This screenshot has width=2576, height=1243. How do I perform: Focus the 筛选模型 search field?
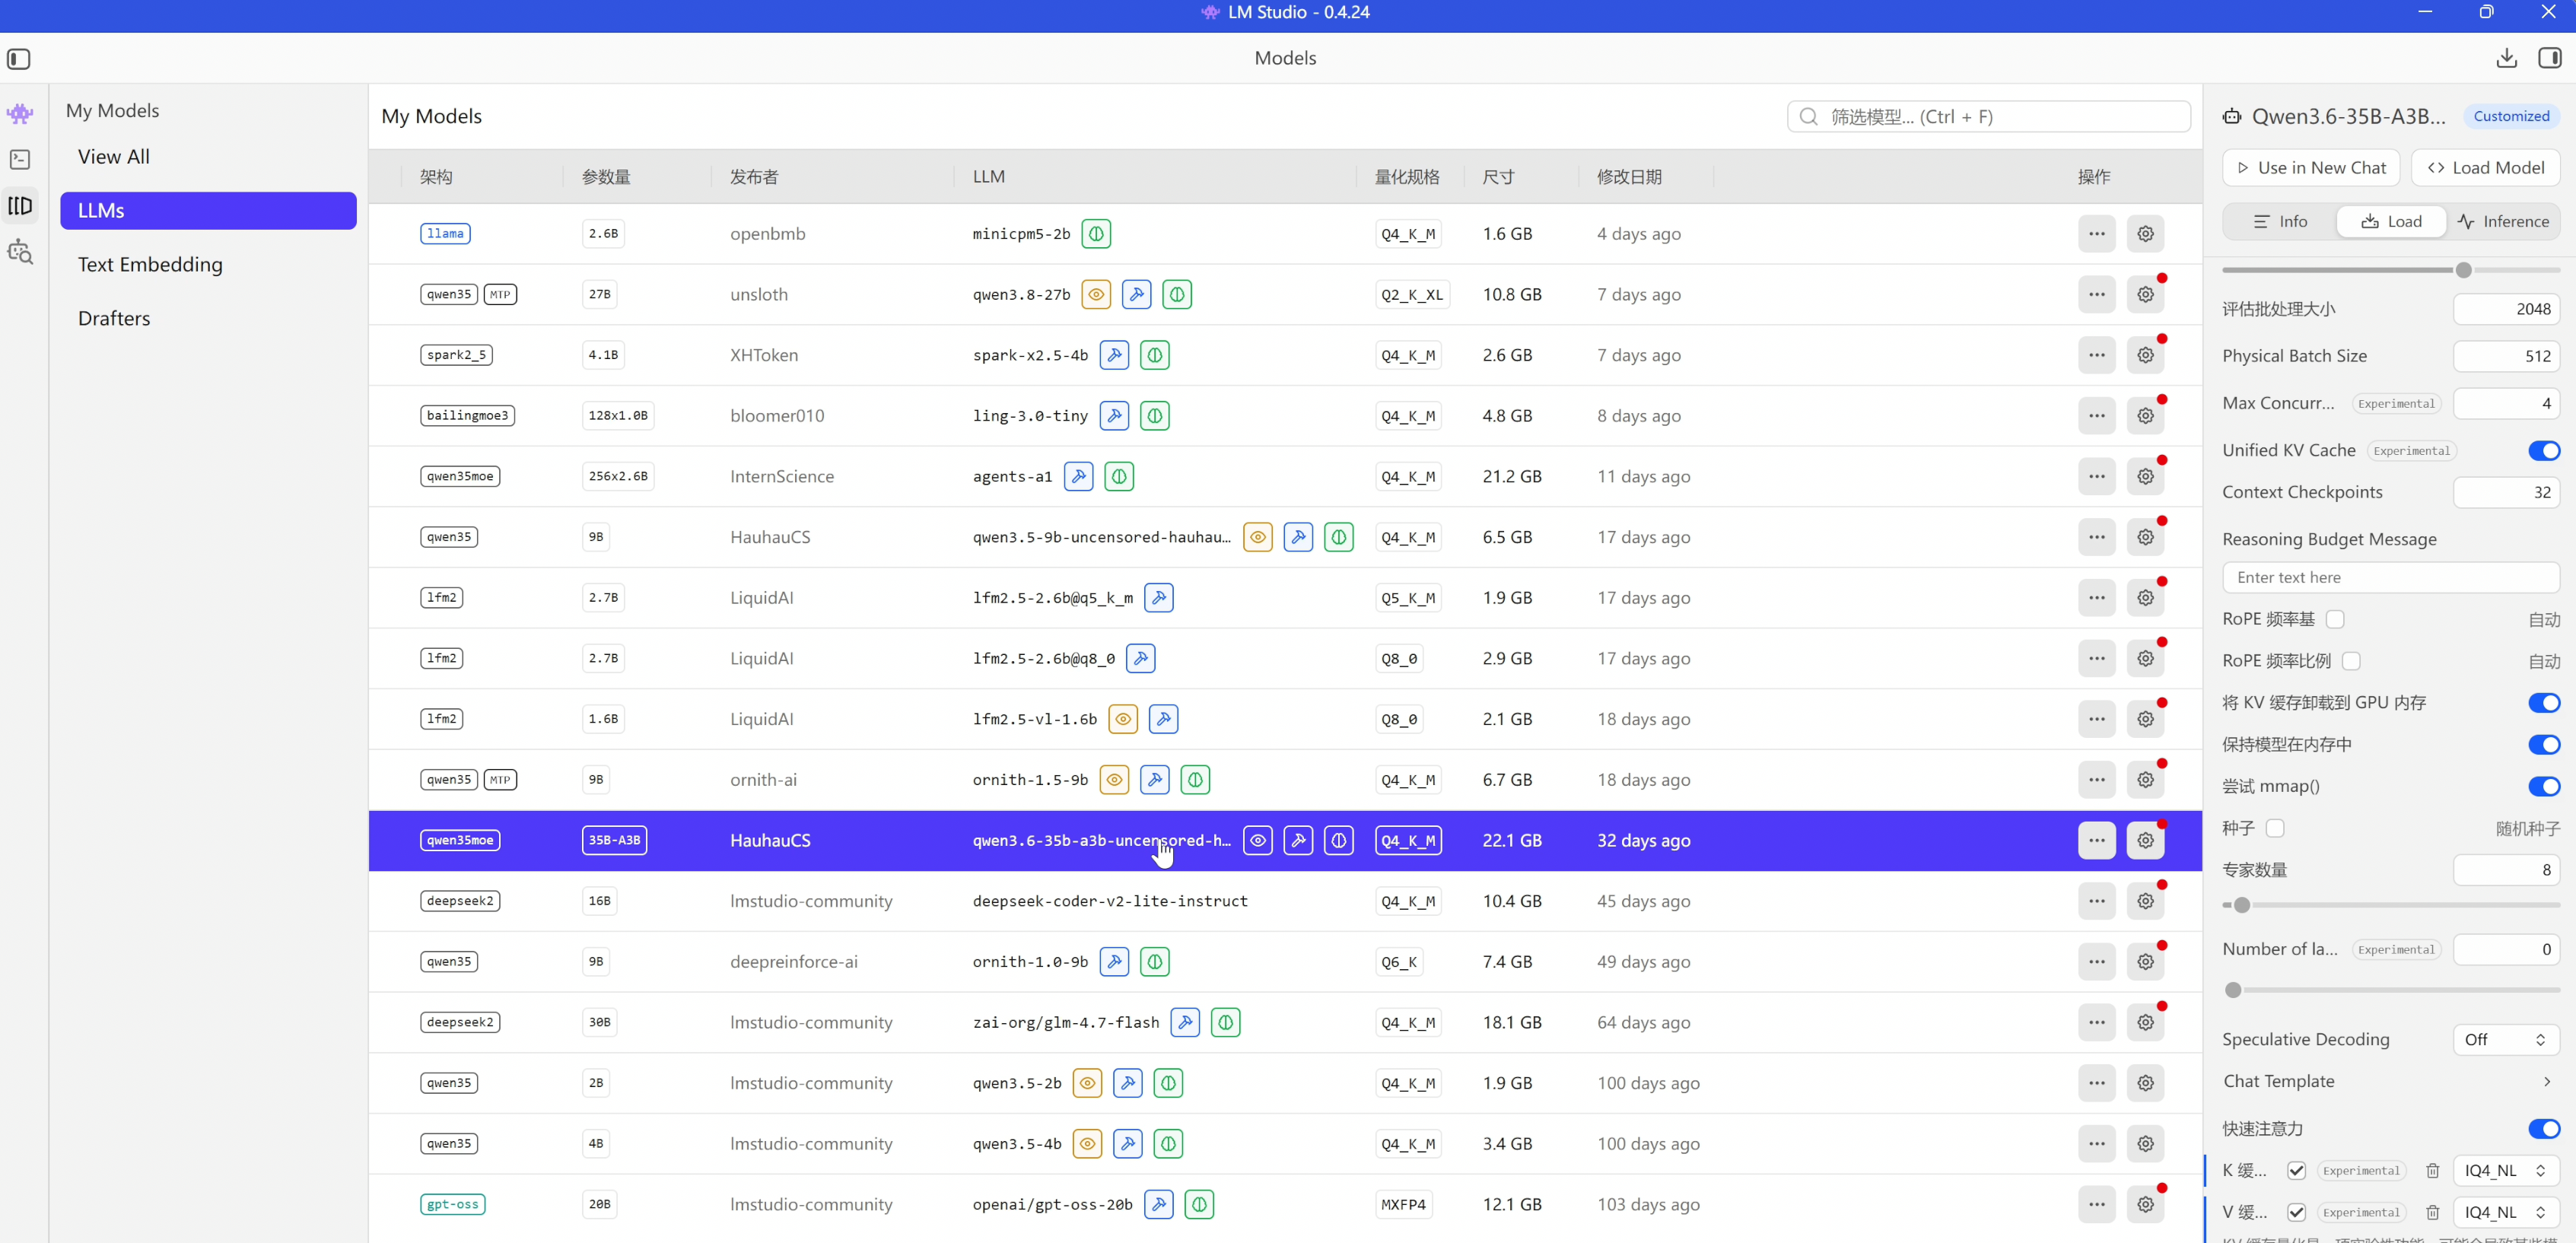click(1988, 117)
